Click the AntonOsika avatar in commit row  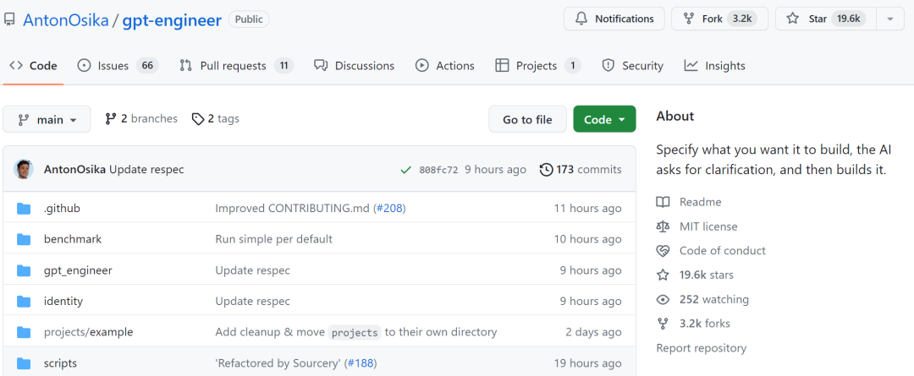tap(24, 169)
